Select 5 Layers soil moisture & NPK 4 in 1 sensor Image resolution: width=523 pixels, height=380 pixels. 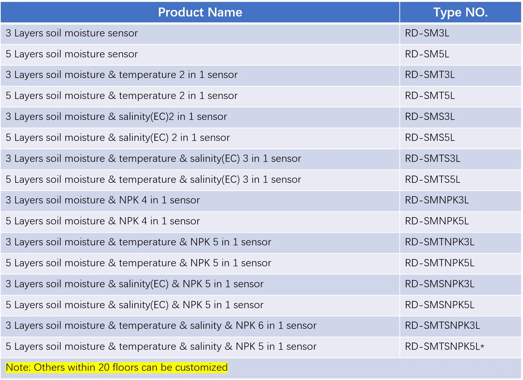102,221
